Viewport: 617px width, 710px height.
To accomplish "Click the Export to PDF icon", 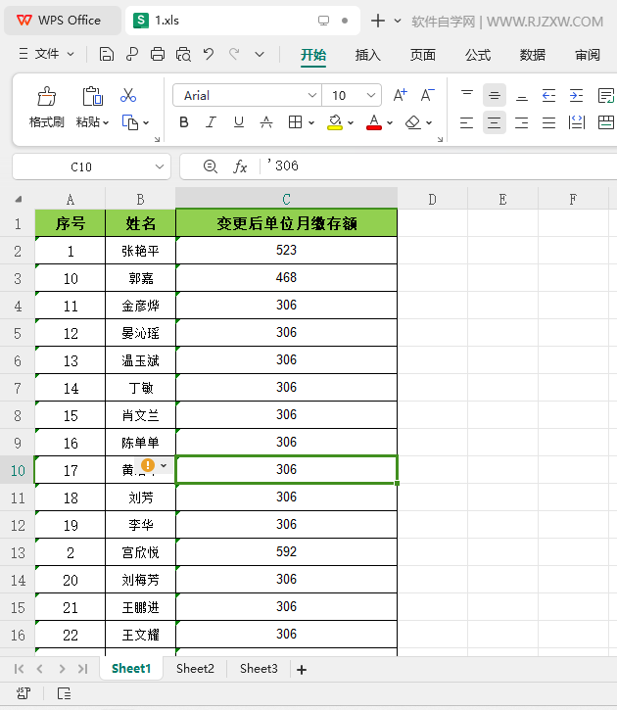I will point(132,54).
